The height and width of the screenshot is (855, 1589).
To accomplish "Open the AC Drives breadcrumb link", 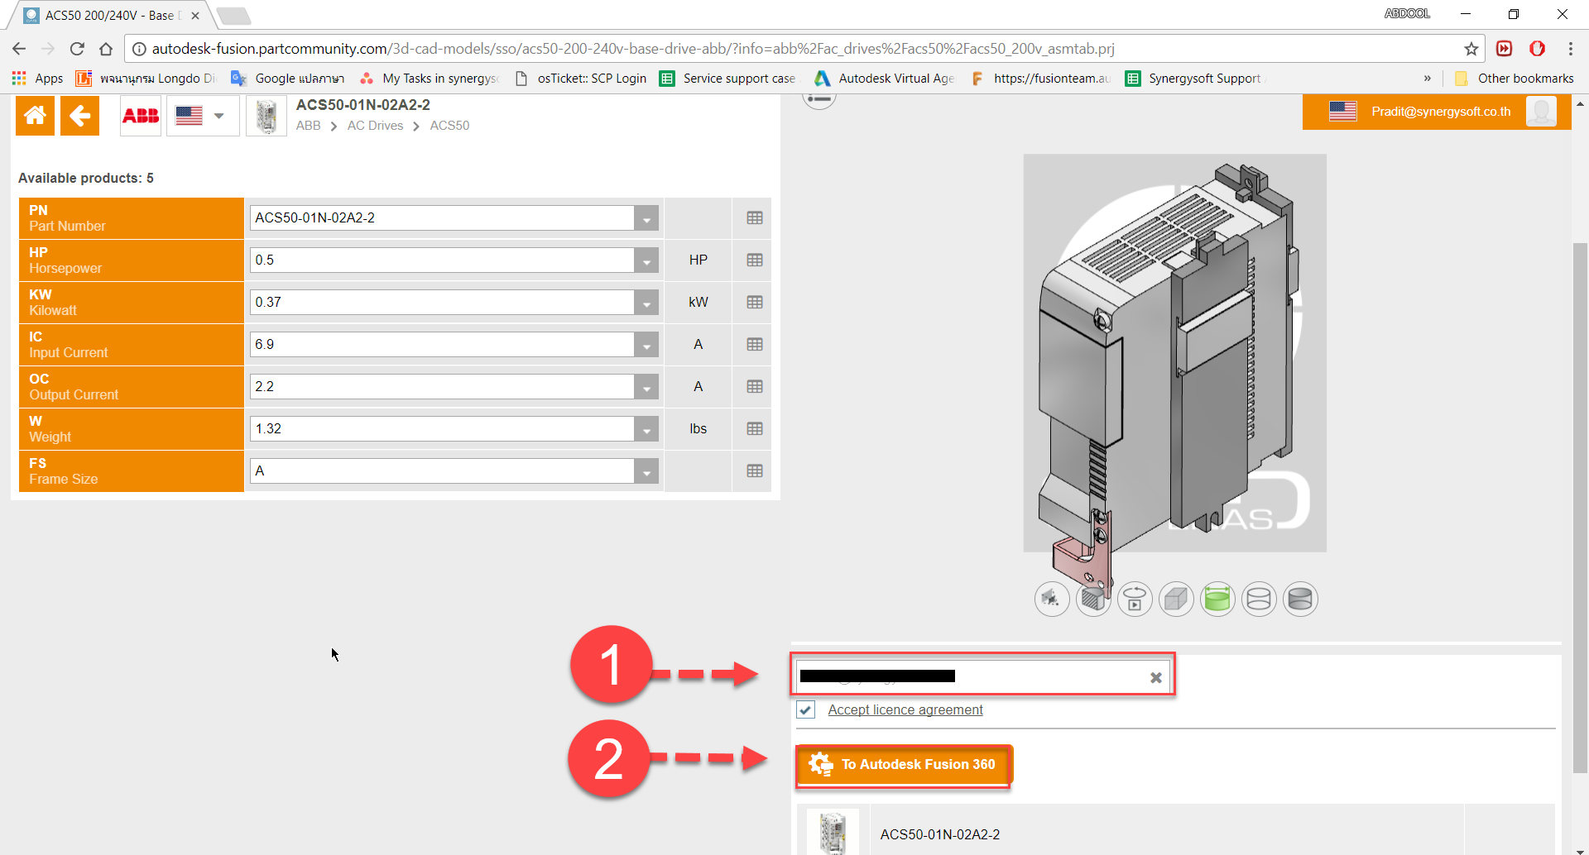I will [375, 125].
